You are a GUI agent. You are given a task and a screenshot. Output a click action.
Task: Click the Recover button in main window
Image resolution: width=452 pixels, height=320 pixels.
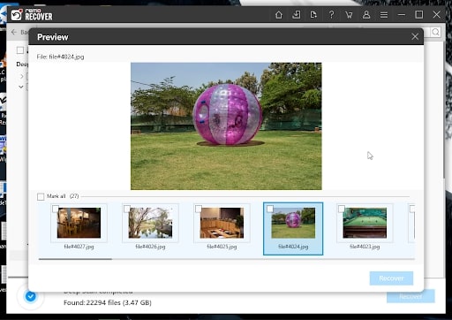point(411,296)
